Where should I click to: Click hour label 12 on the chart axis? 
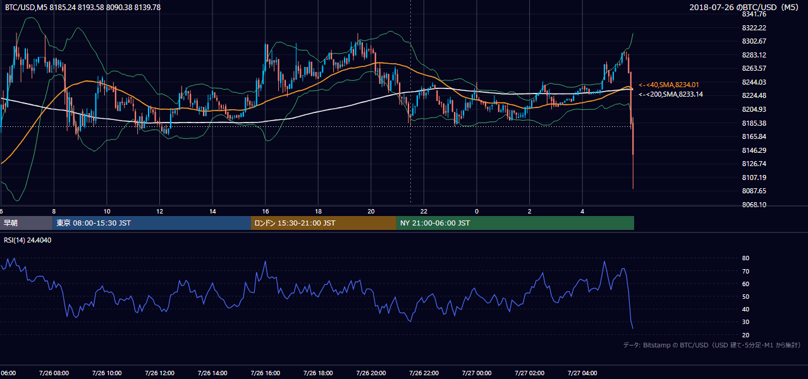[160, 211]
